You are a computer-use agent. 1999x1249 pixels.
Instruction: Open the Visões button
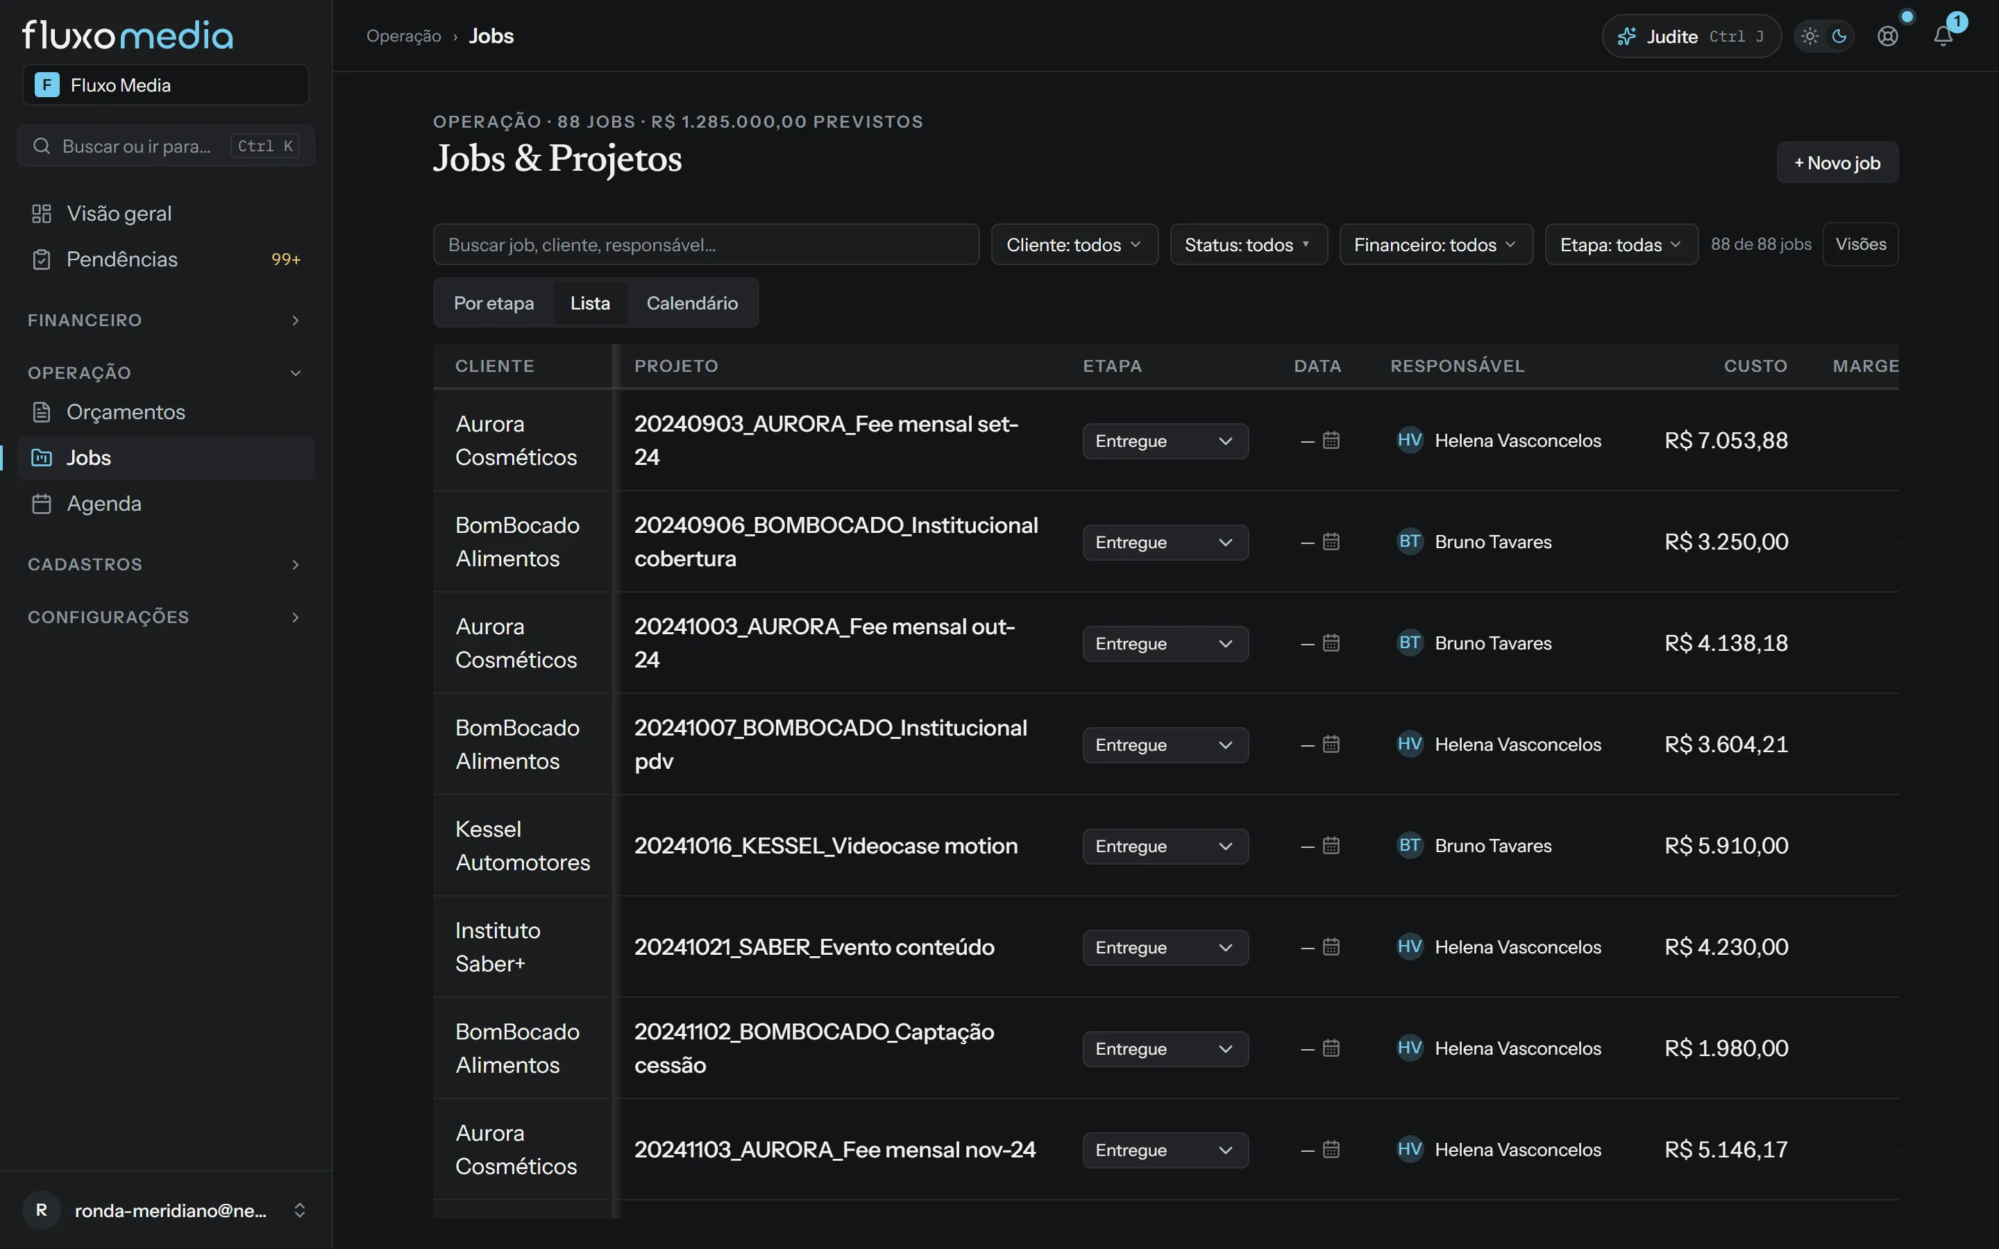(1860, 244)
